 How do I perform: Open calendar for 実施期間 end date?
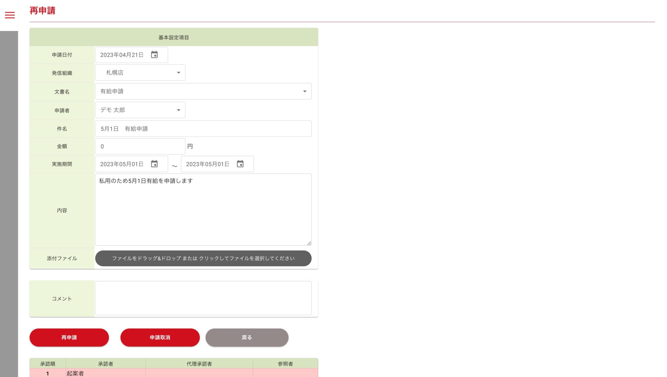(x=240, y=164)
